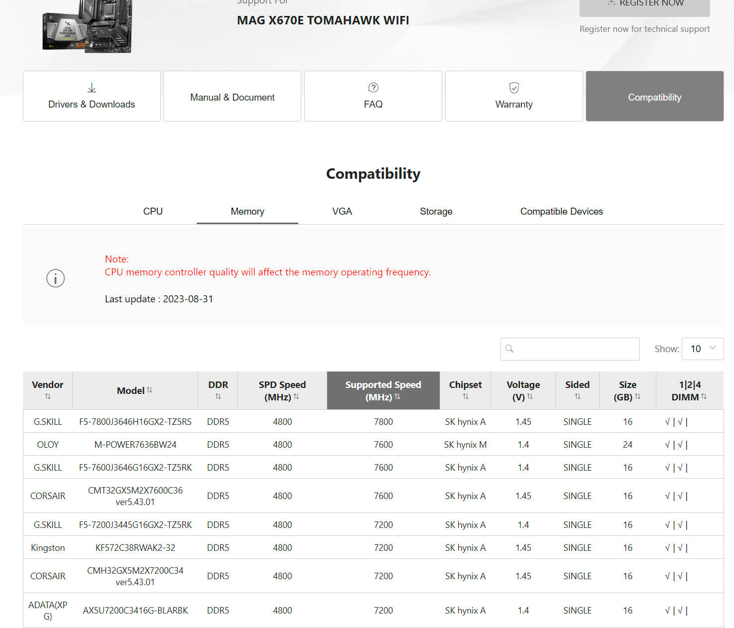Go to the Warranty page

pos(514,96)
